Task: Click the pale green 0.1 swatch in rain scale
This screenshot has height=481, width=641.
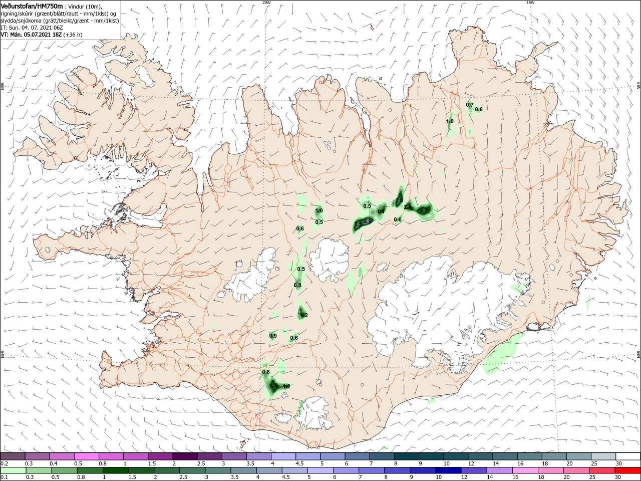Action: tap(13, 470)
